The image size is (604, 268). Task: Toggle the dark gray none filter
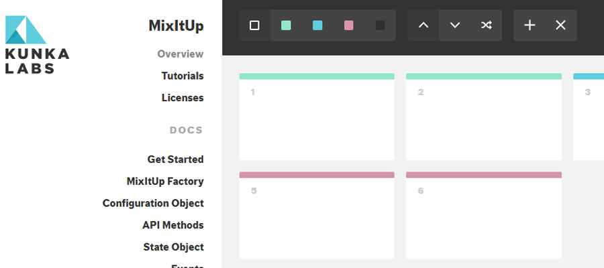pyautogui.click(x=381, y=25)
